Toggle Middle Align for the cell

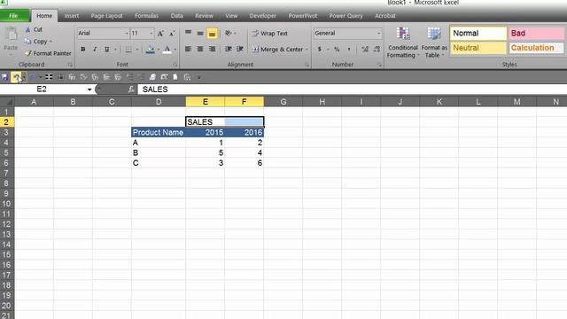click(200, 34)
